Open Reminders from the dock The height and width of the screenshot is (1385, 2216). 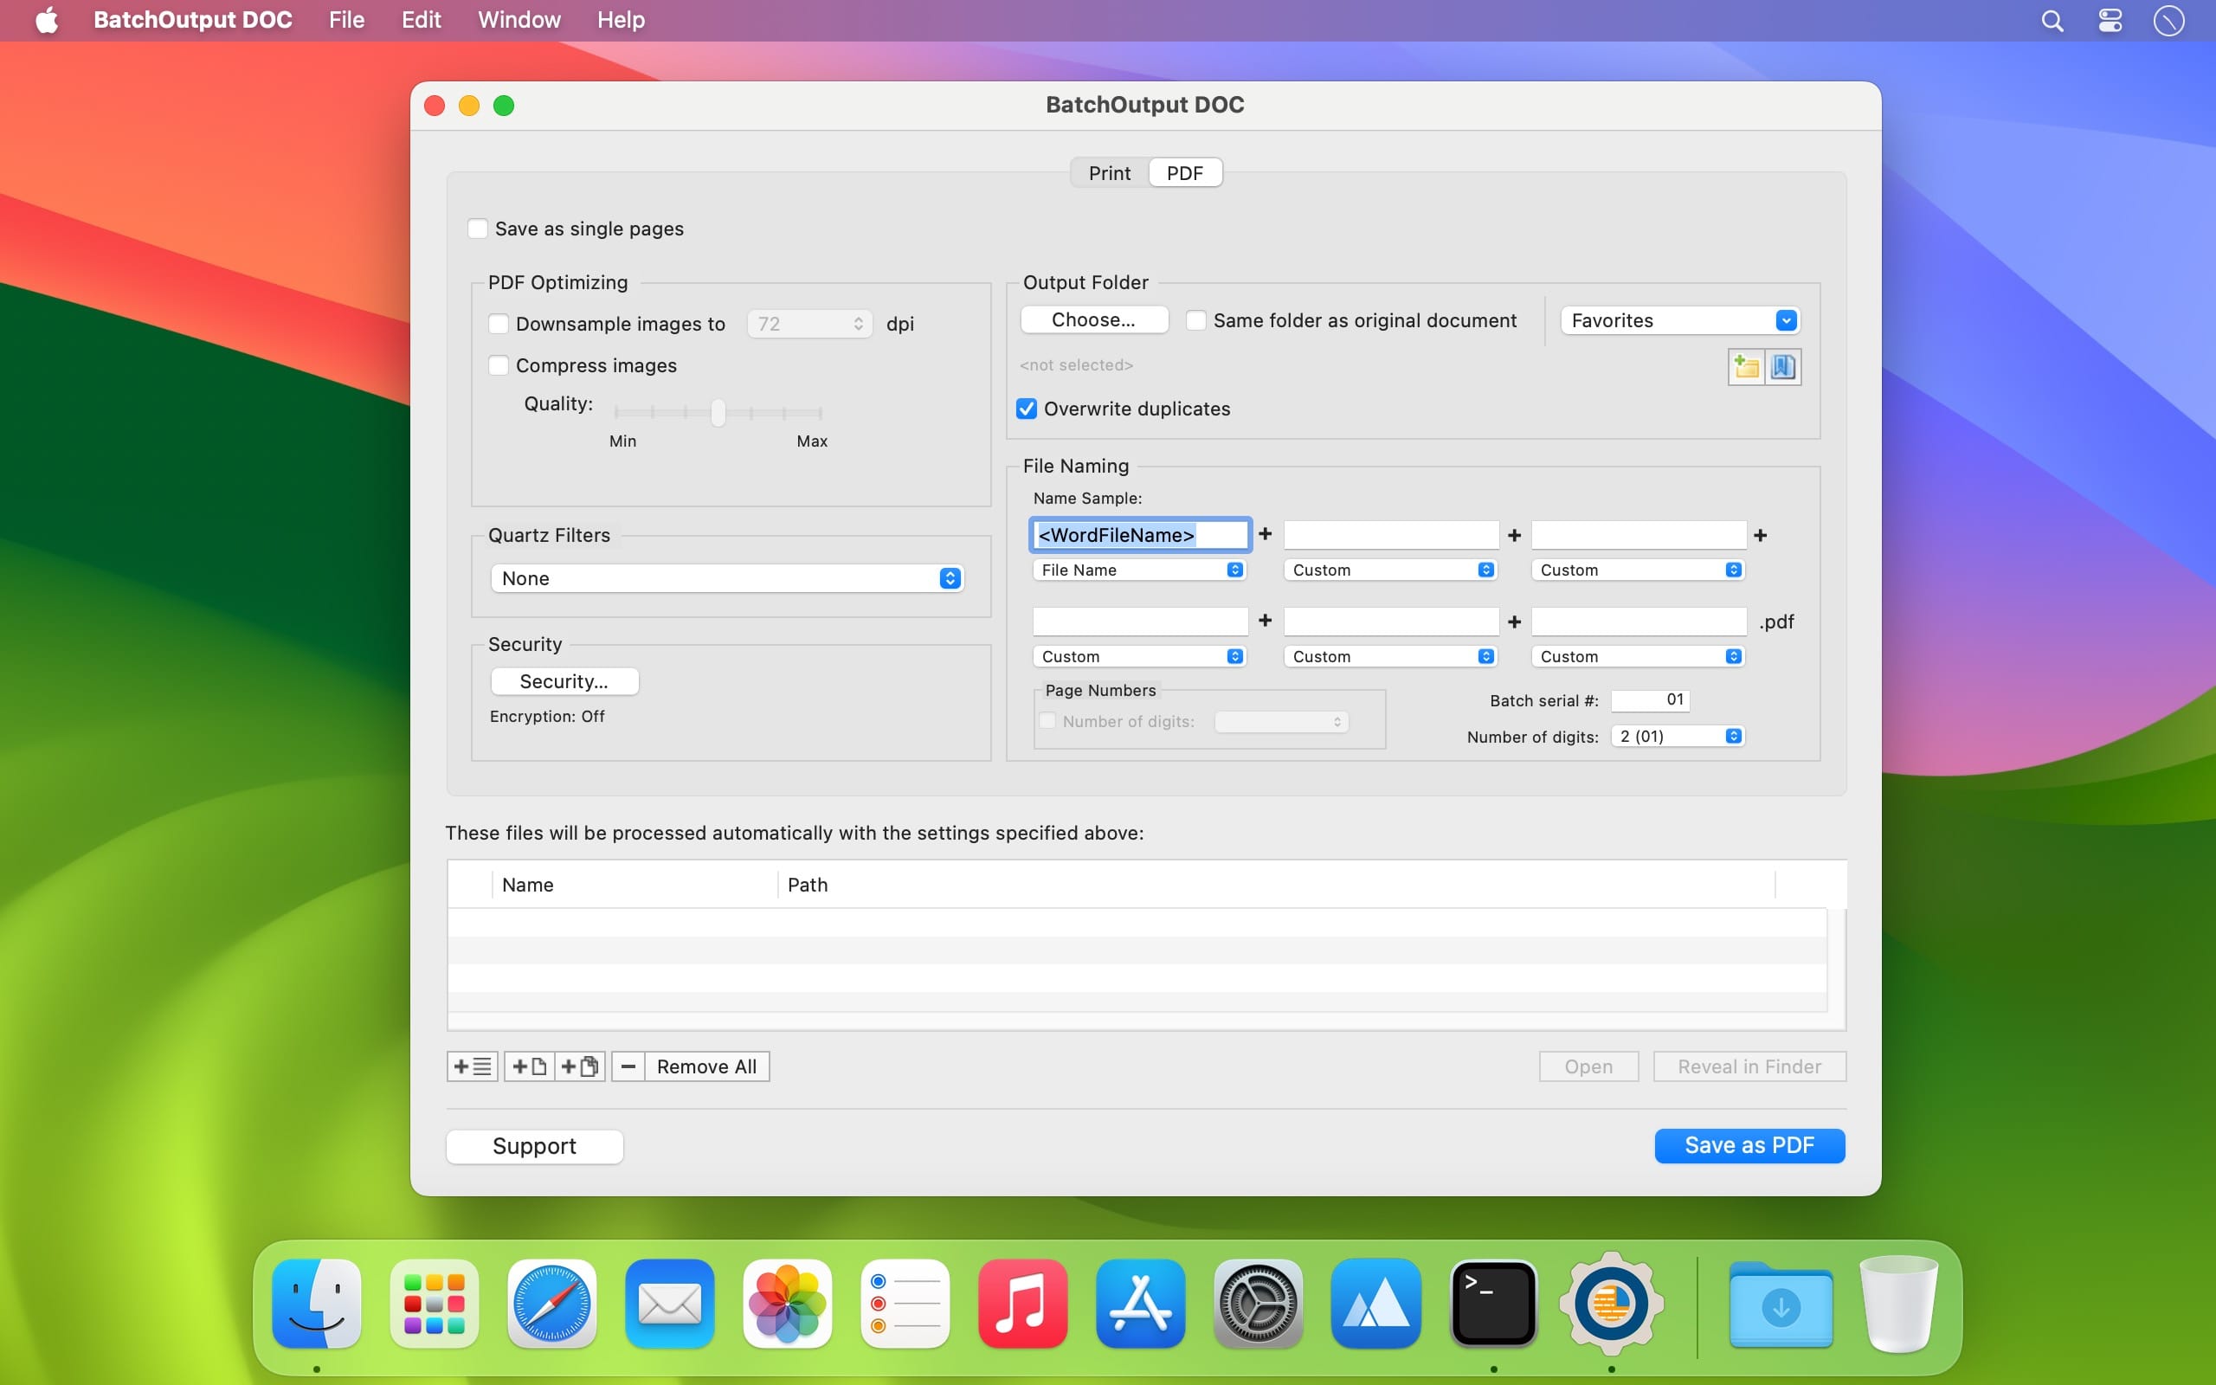click(905, 1303)
